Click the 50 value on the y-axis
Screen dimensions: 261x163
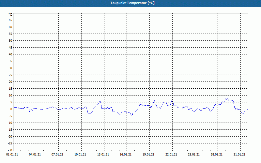(10, 40)
